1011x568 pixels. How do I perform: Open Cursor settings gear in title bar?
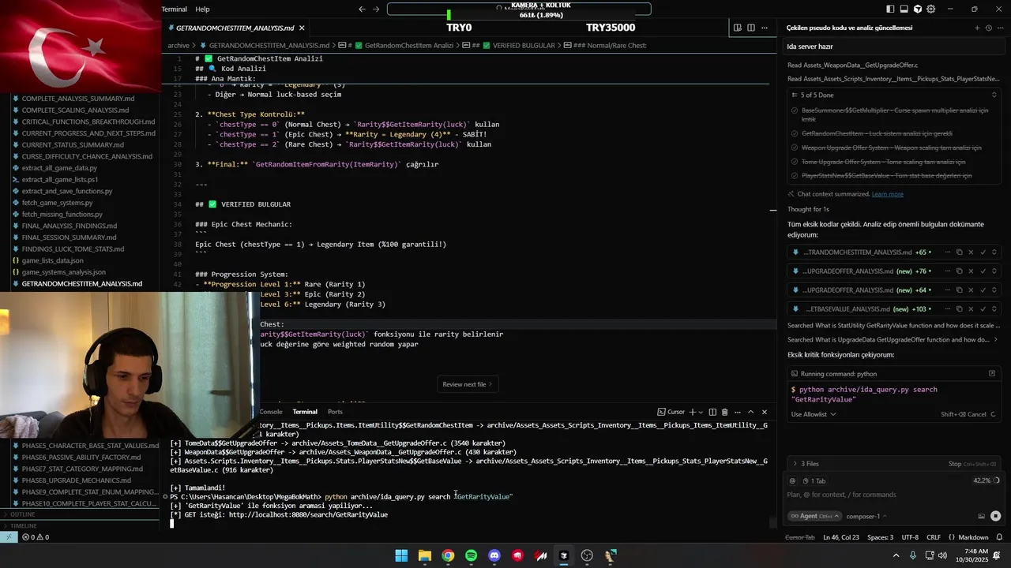click(930, 9)
